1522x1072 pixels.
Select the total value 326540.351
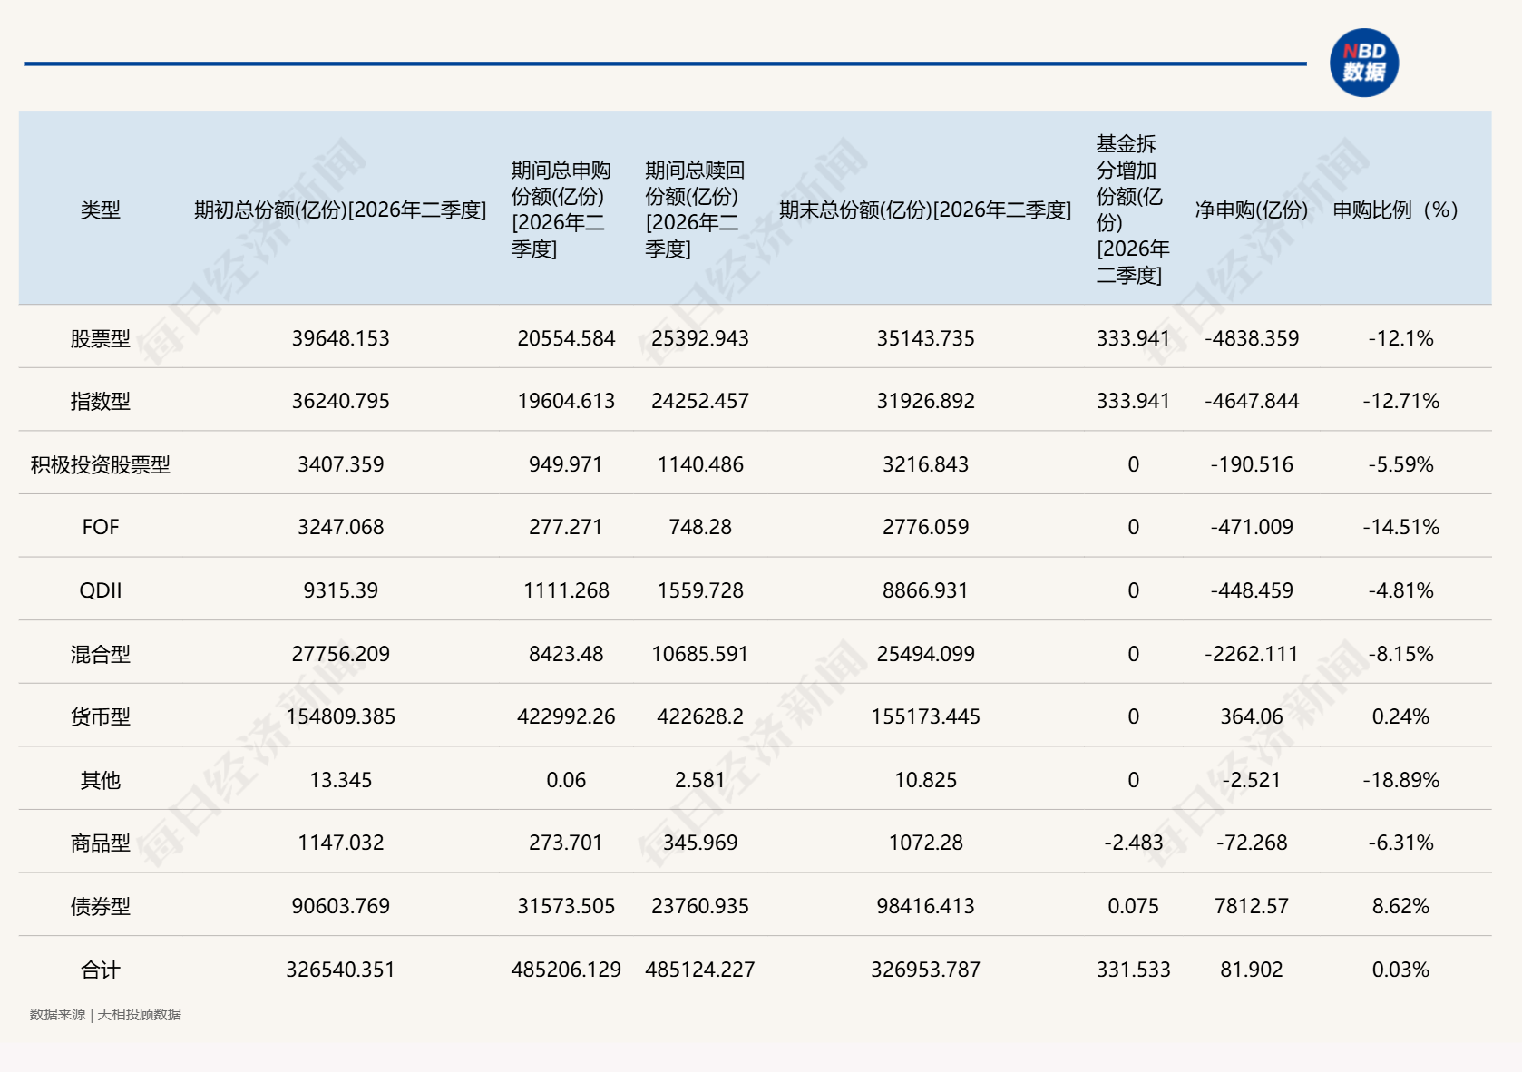click(341, 970)
